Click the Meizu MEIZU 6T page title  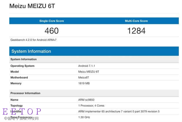tap(32, 6)
